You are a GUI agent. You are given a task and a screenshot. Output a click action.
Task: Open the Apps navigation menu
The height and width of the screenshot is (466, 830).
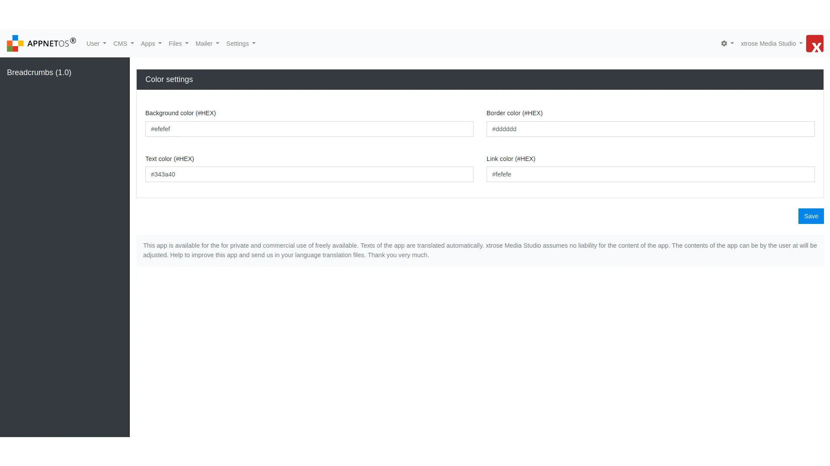(151, 43)
